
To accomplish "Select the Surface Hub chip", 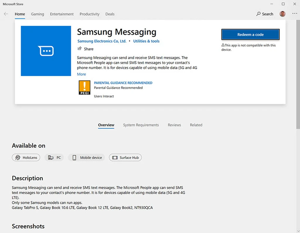I will 125,157.
